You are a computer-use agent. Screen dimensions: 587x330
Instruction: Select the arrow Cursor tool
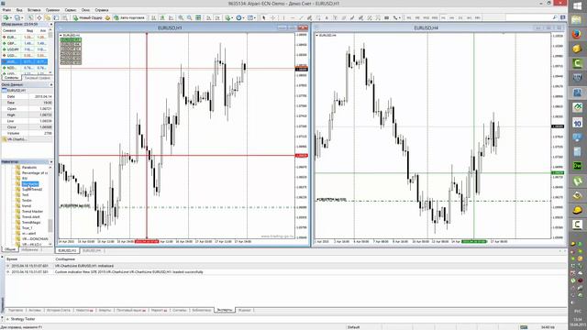(264, 17)
